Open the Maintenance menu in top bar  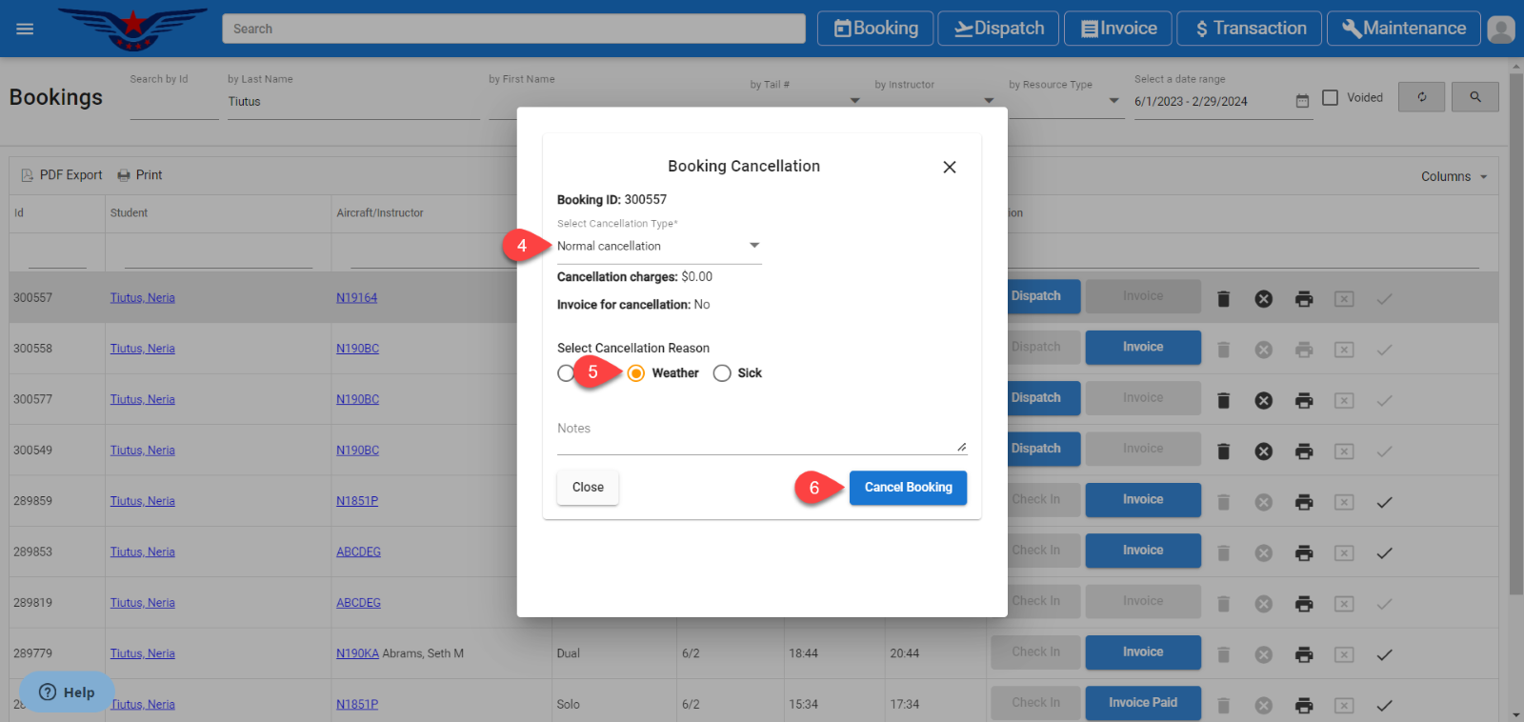(x=1403, y=29)
